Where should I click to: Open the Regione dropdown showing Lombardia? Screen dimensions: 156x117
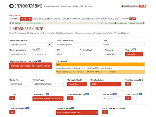(134, 54)
